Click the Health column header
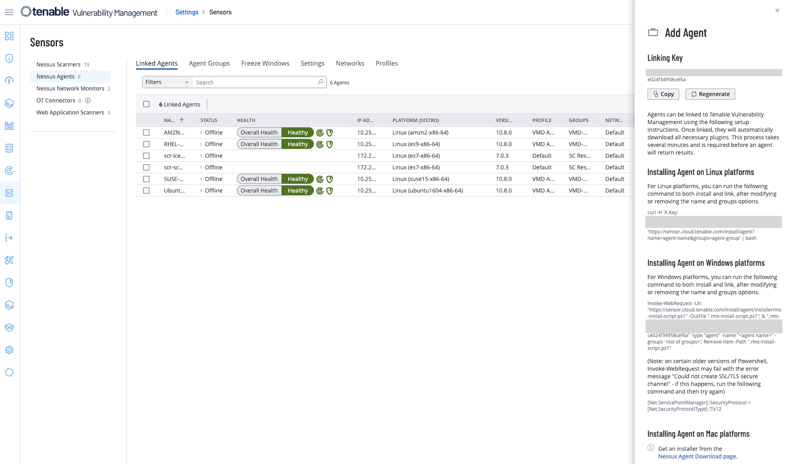Image resolution: width=793 pixels, height=464 pixels. click(246, 120)
